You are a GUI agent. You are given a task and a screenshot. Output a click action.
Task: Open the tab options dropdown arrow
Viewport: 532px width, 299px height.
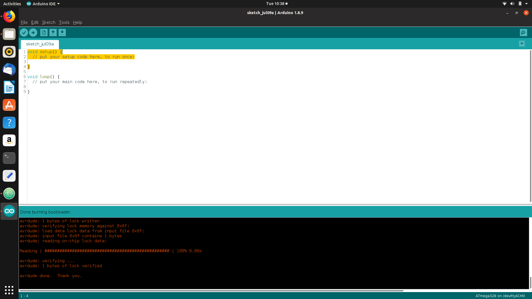pos(522,44)
